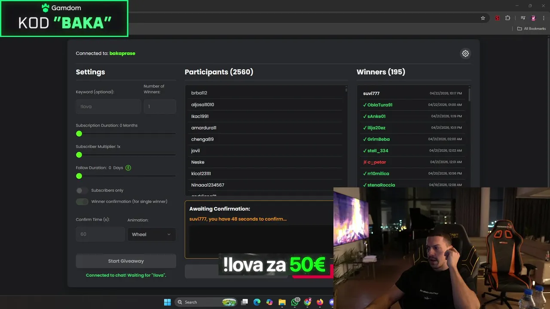Select crossed-out winner c_petar

pos(412,162)
